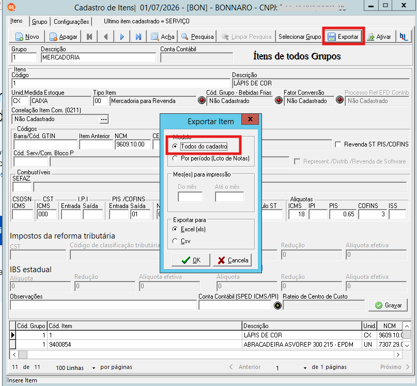Close the Exportar Item dialog
The width and height of the screenshot is (417, 386).
click(250, 119)
